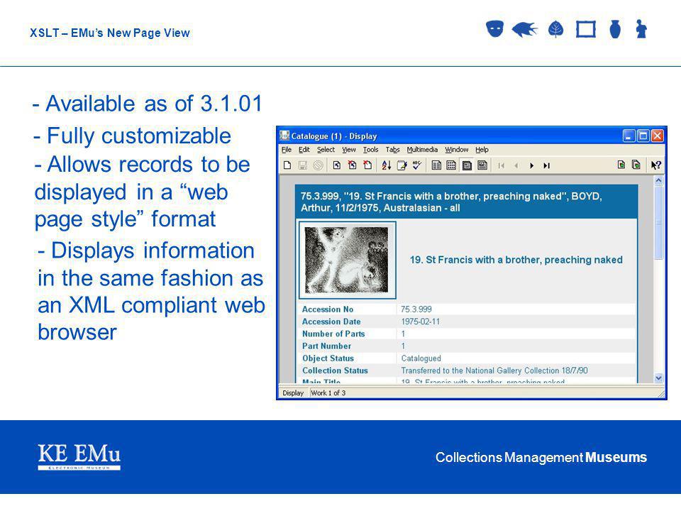The image size is (681, 511).
Task: Click the scrollbar down arrow
Action: pos(658,378)
